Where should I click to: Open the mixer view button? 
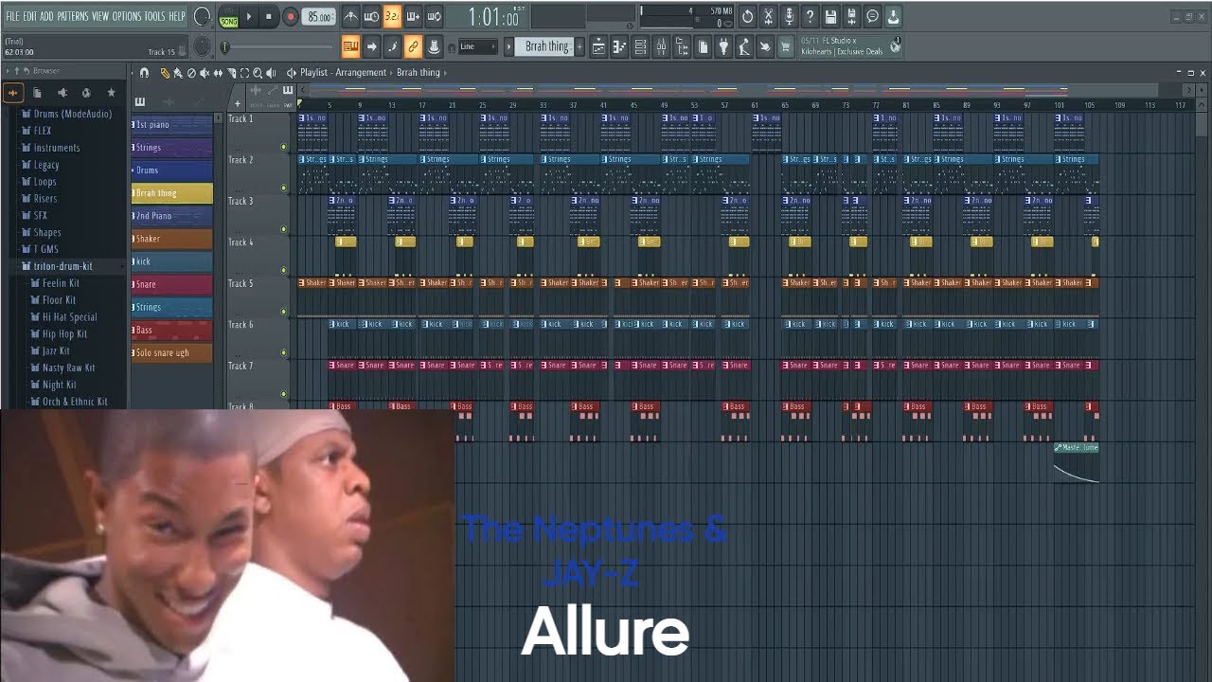(661, 46)
